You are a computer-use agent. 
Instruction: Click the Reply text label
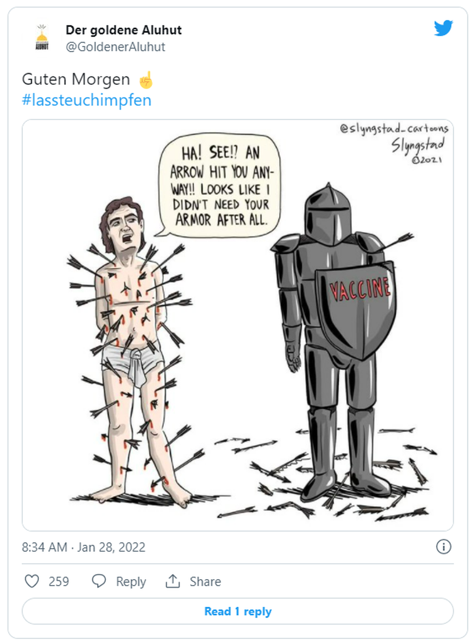coord(131,581)
